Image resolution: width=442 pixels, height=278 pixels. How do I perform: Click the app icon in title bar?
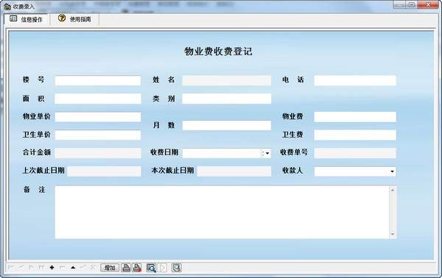coord(7,6)
